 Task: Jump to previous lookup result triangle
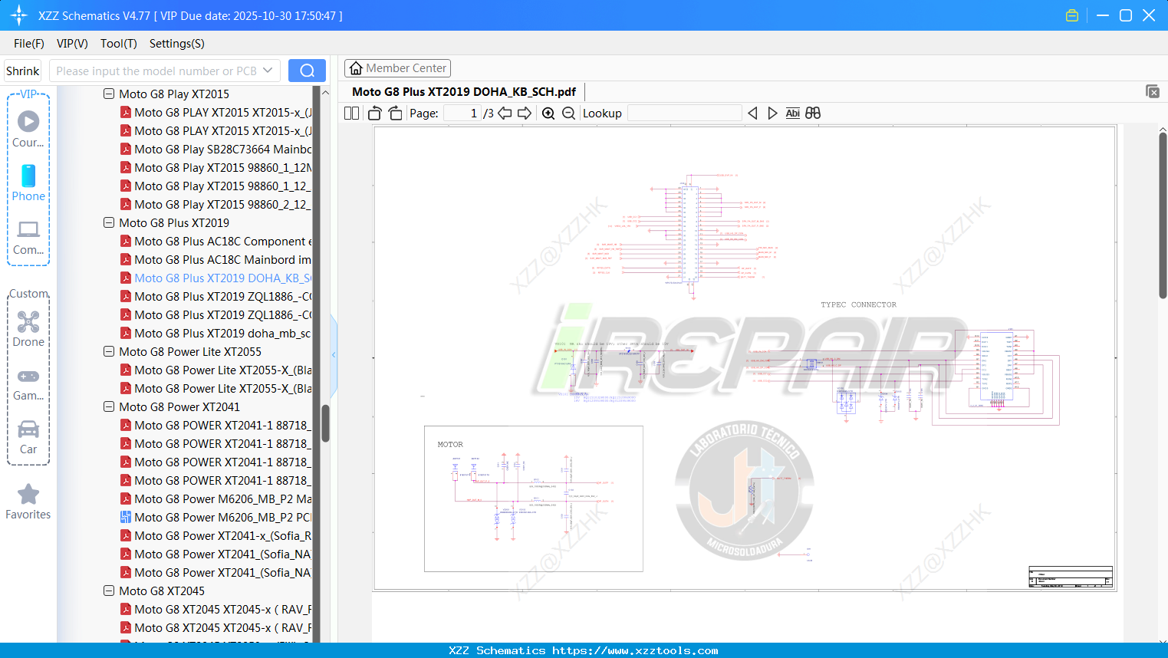[752, 114]
